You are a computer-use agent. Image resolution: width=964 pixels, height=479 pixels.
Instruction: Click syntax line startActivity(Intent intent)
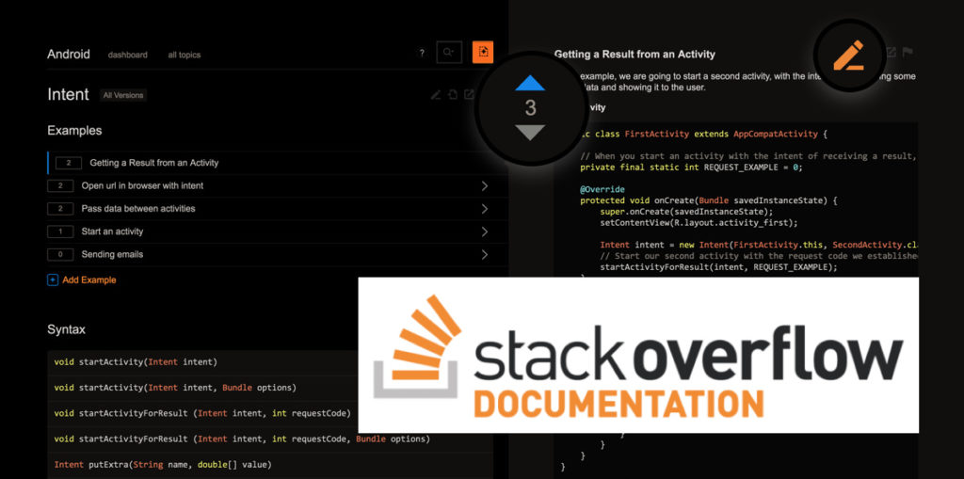[x=136, y=362]
